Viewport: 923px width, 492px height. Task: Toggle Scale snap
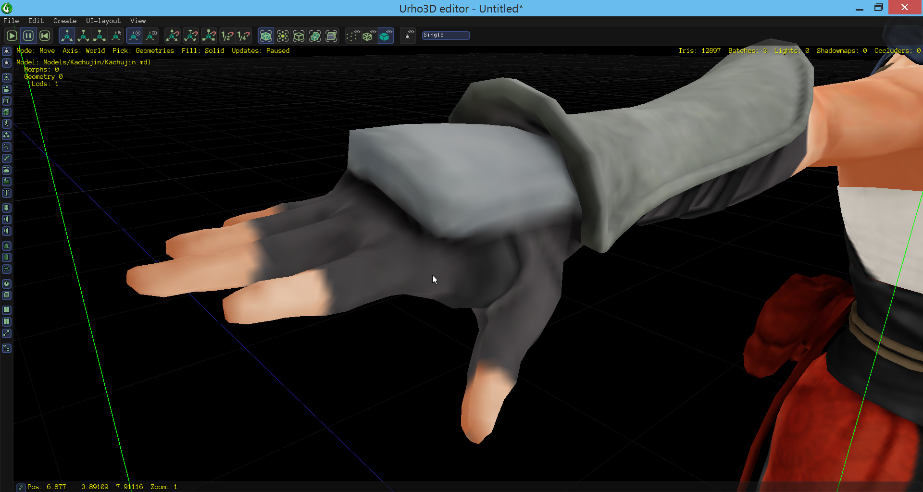point(209,36)
